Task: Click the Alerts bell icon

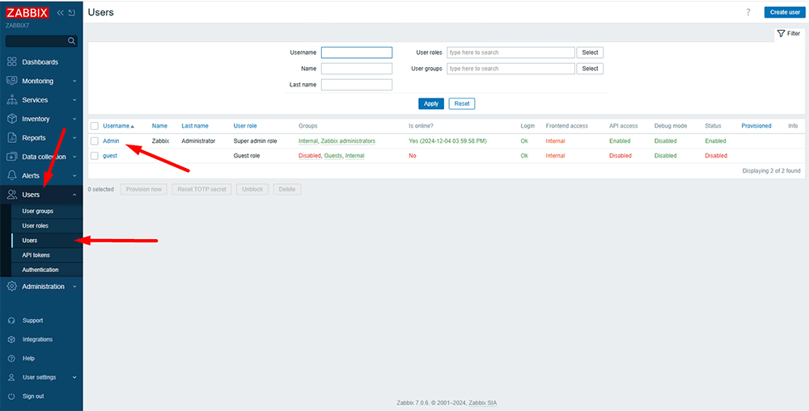Action: 12,176
